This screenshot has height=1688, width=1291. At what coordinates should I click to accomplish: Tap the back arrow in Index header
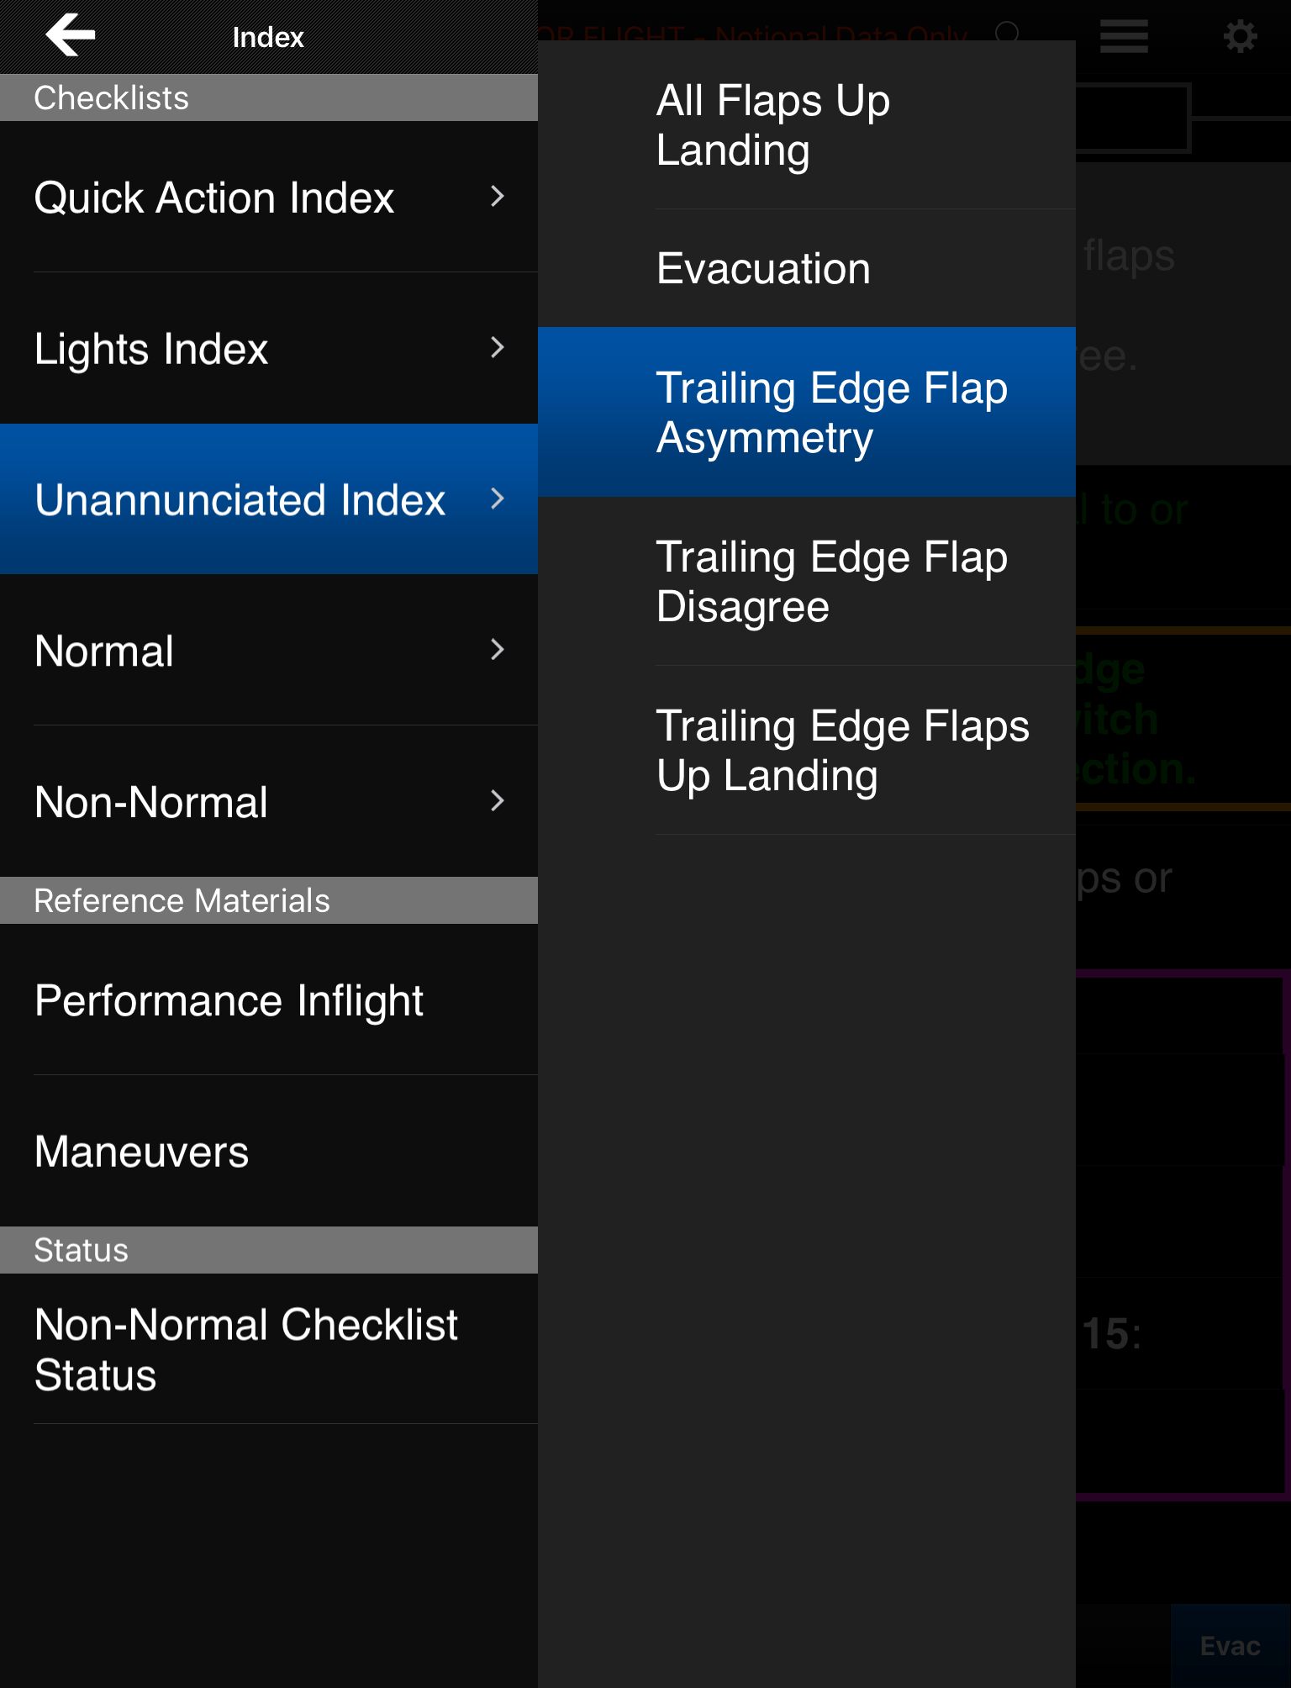tap(71, 36)
